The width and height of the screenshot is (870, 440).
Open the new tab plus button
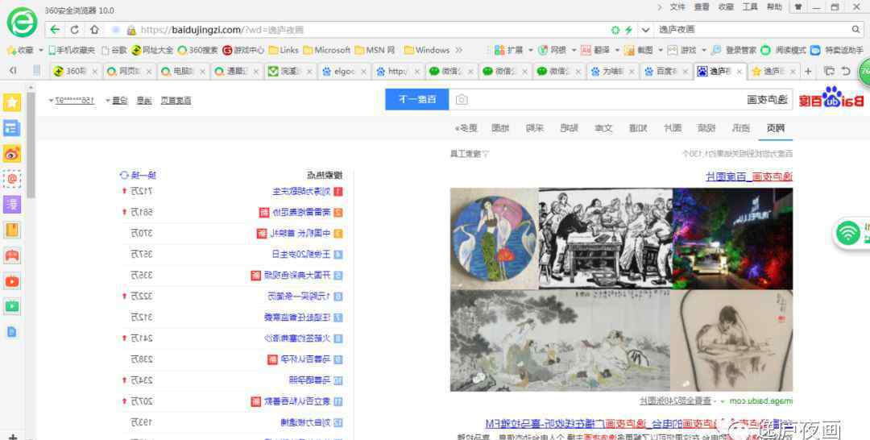(x=809, y=71)
